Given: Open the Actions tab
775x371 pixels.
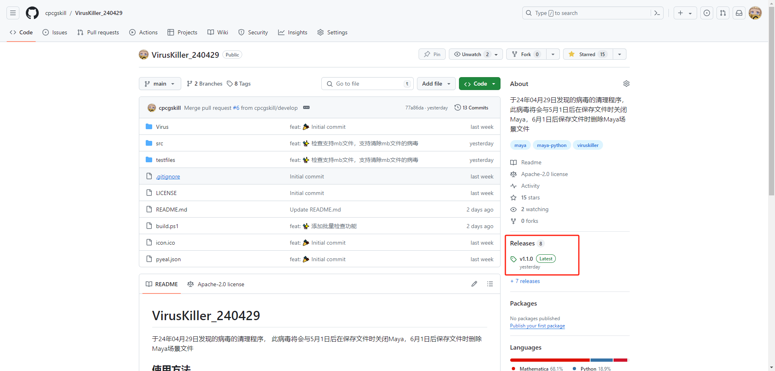Looking at the screenshot, I should (143, 32).
